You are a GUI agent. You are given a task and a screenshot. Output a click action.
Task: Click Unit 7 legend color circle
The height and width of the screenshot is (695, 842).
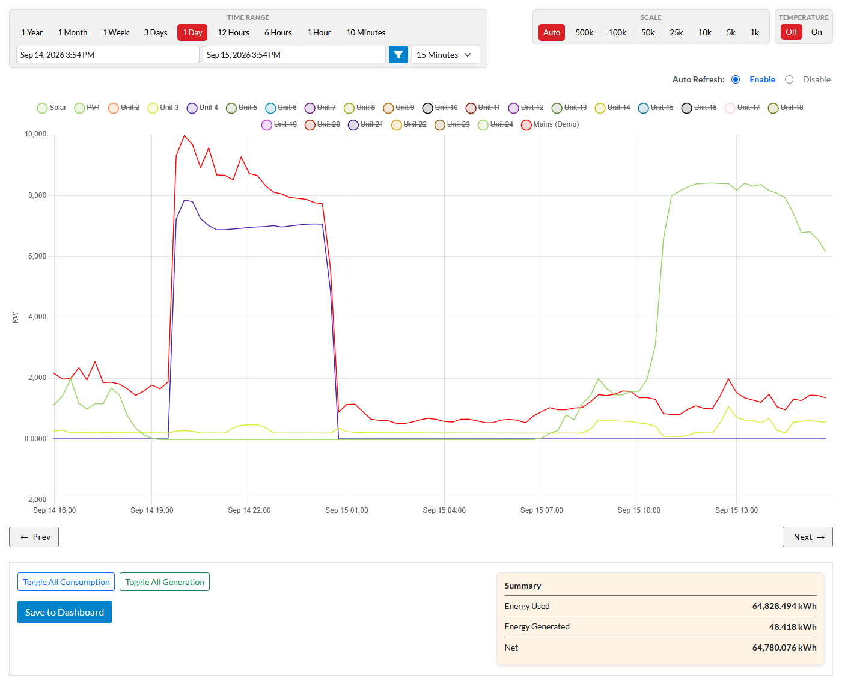coord(310,108)
